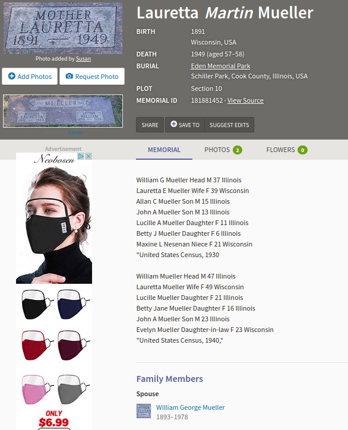Screen dimensions: 348x430
Task: Click the camera icon on Request Photo
Action: (x=69, y=76)
